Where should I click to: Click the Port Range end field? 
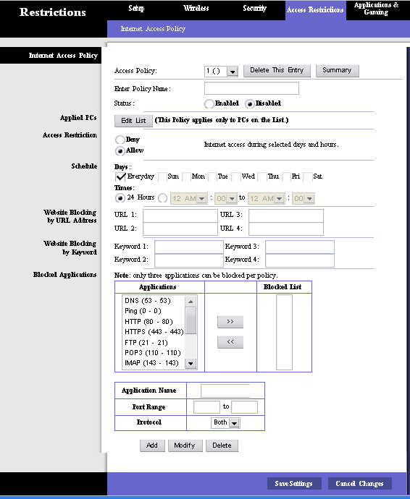point(245,407)
